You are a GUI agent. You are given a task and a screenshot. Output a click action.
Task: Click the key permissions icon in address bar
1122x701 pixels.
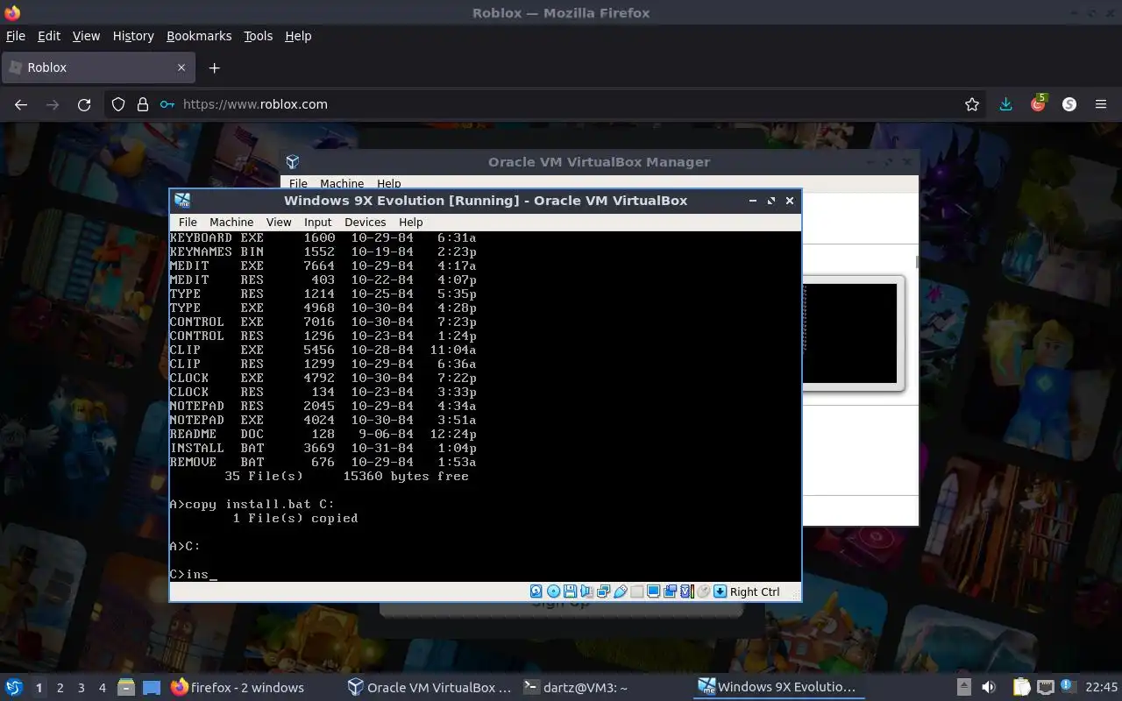click(x=167, y=104)
